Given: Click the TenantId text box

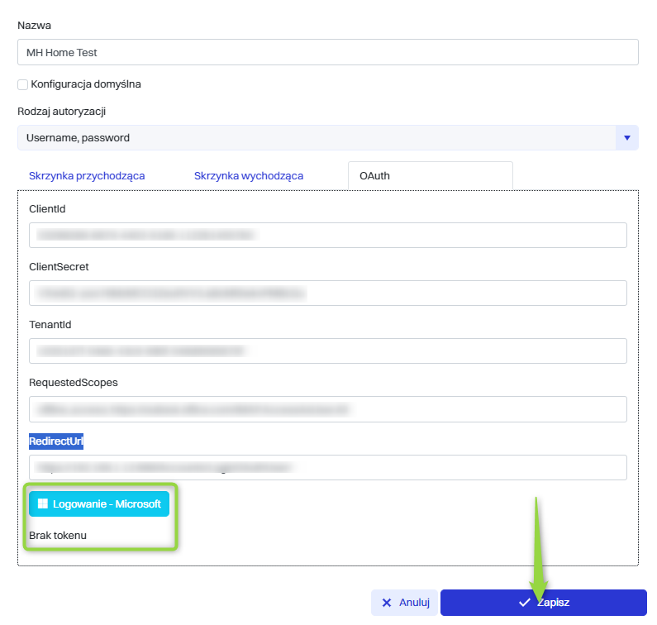Looking at the screenshot, I should pos(327,351).
